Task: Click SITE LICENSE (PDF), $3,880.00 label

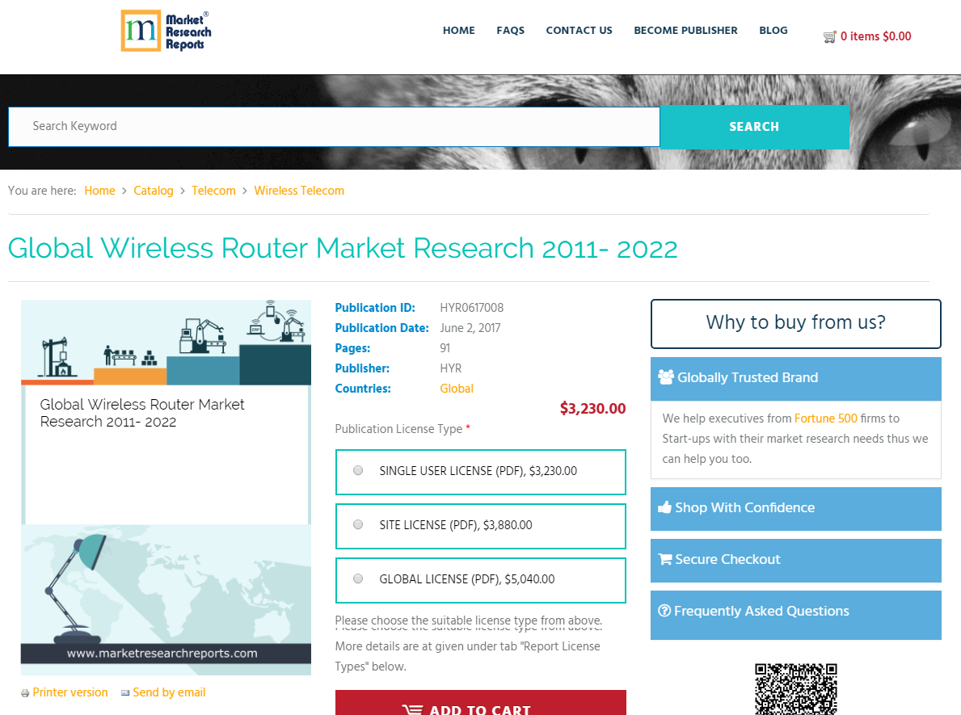Action: [455, 525]
